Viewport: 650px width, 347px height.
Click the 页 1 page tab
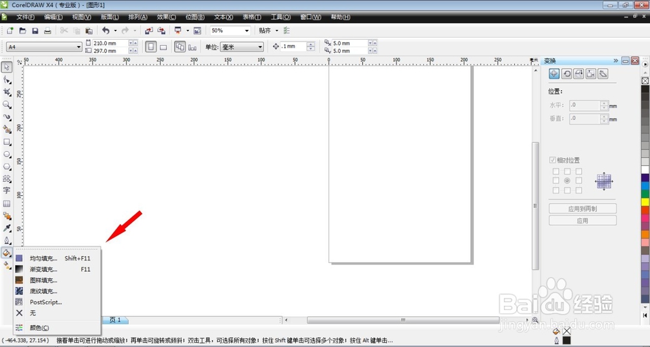pos(115,320)
